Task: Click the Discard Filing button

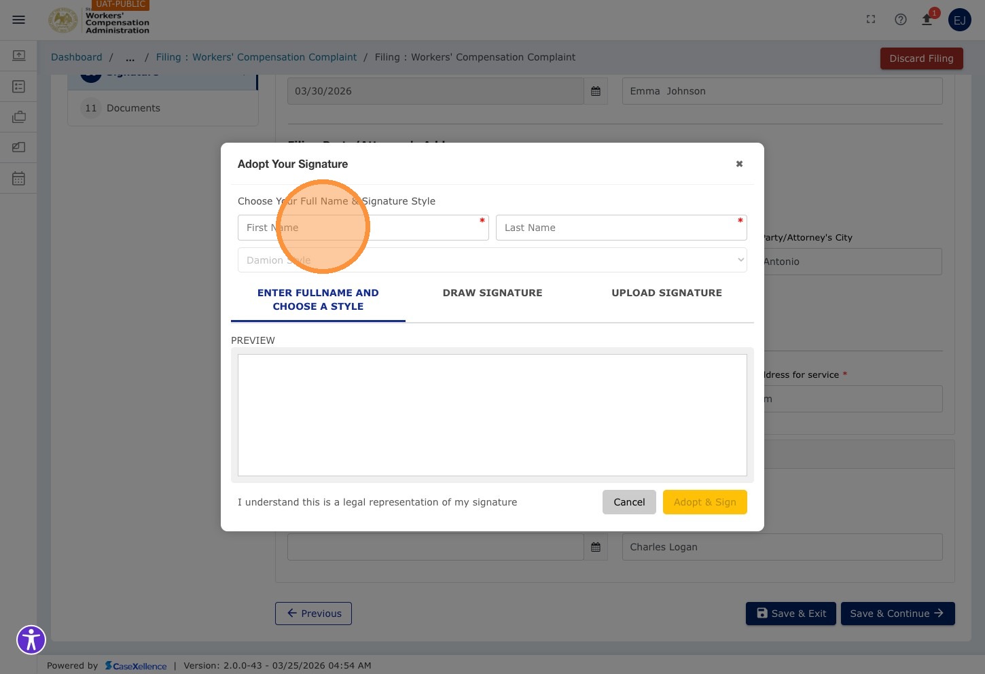Action: click(922, 58)
